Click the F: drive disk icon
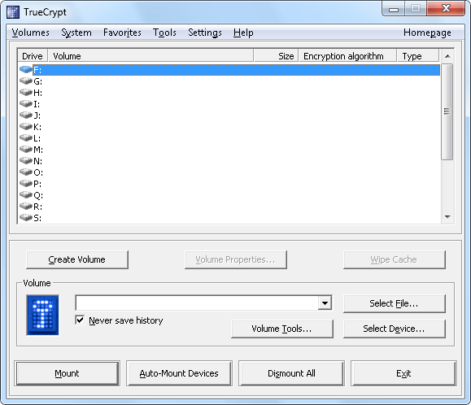 click(26, 70)
